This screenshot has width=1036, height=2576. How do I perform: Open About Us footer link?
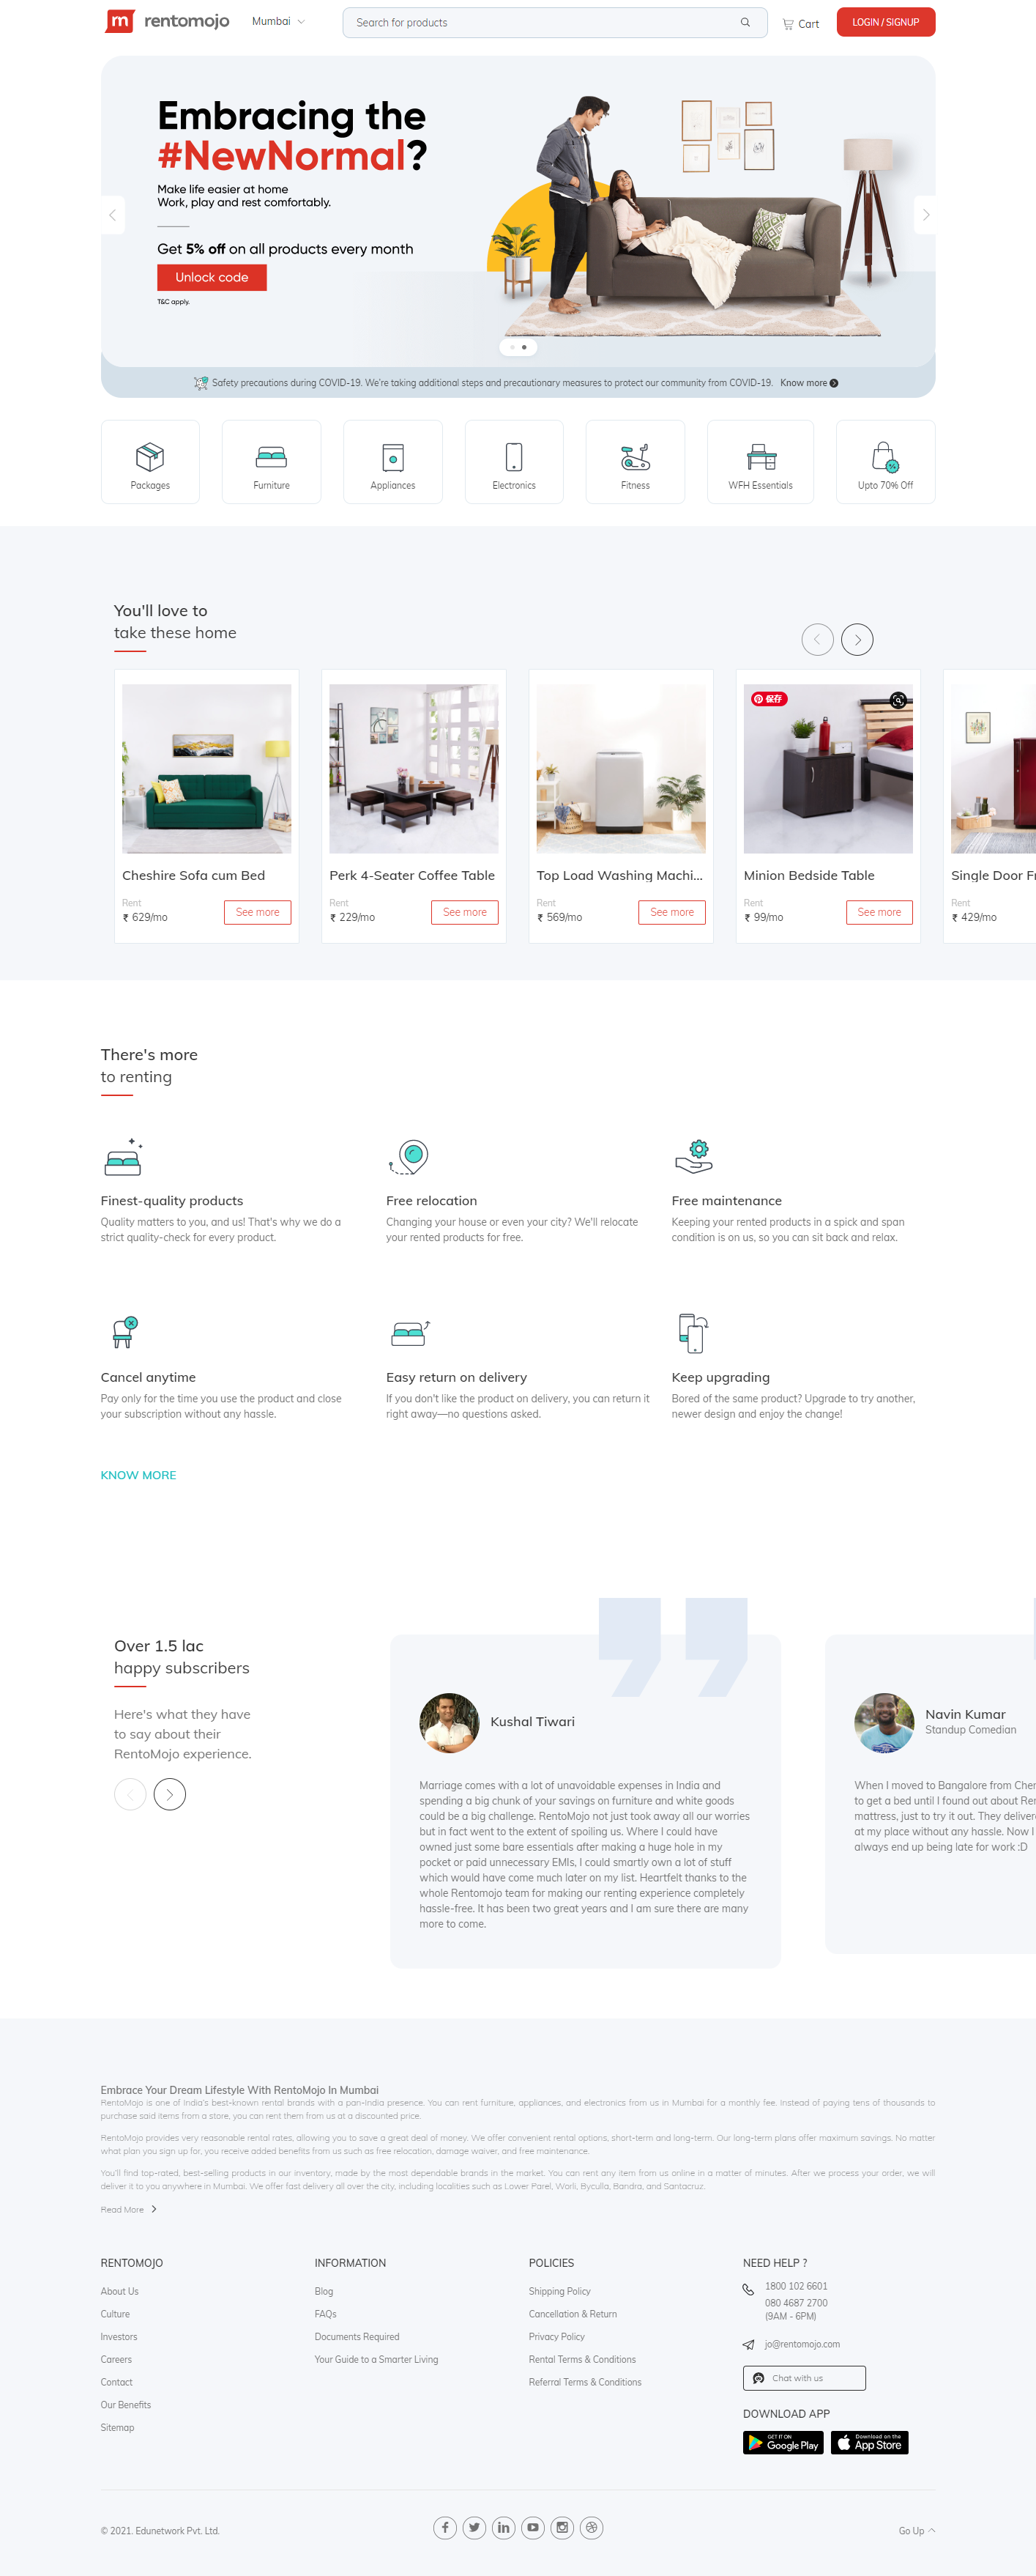click(x=119, y=2291)
